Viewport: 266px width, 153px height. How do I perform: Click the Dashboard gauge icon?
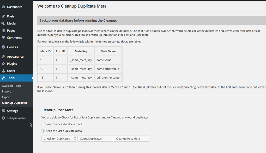coord(3,7)
